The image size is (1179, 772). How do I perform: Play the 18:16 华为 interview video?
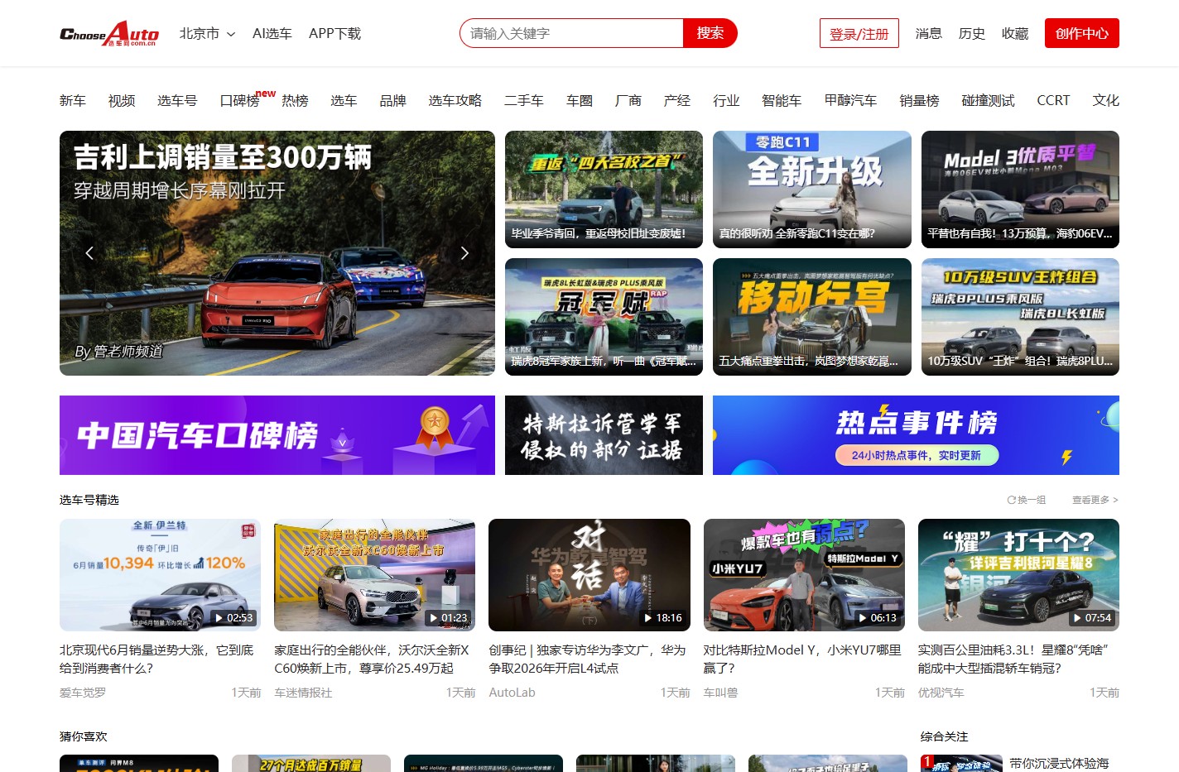pyautogui.click(x=589, y=575)
